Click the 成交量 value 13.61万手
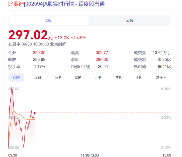 click(162, 53)
